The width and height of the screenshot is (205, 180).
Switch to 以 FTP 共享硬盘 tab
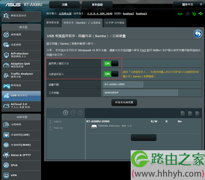pos(115,23)
